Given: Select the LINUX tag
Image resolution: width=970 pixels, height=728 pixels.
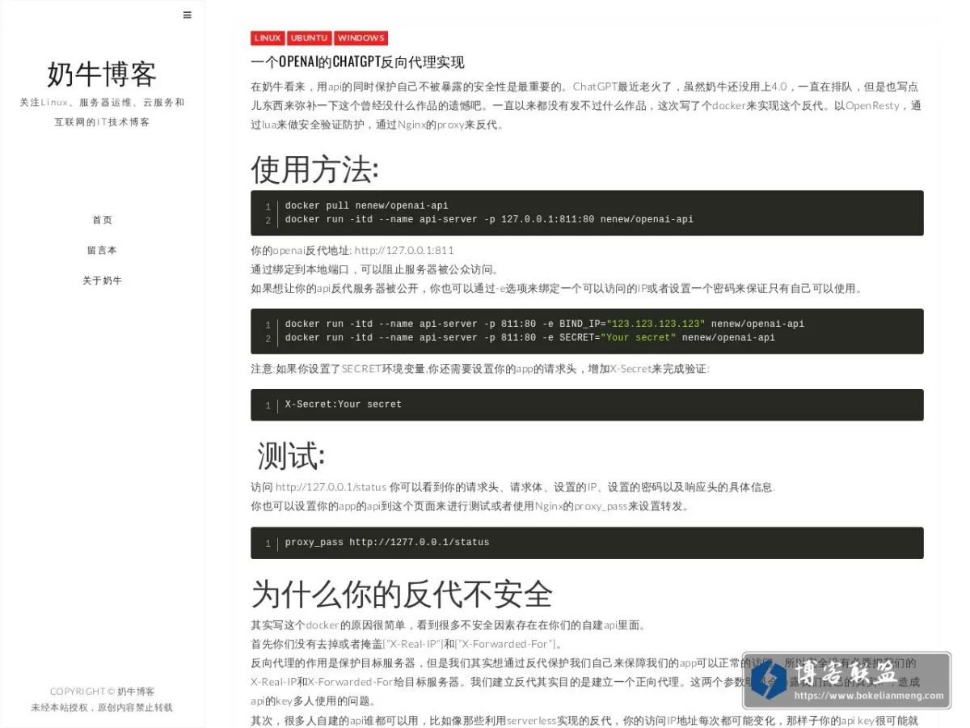Looking at the screenshot, I should pos(268,38).
